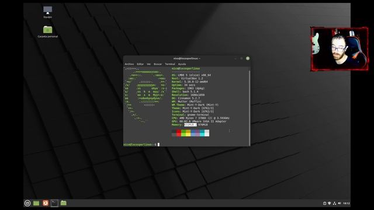Close the terminal window

click(x=248, y=58)
